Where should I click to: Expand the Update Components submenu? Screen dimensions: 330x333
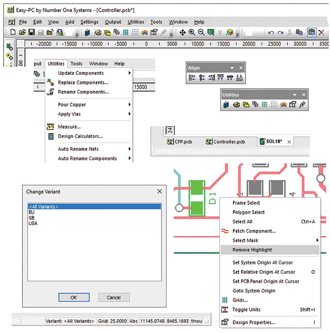coord(89,73)
